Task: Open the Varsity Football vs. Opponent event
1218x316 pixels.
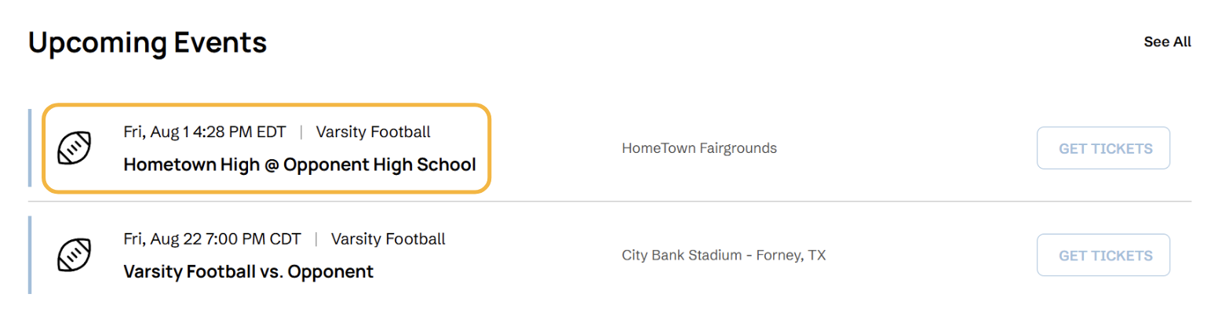Action: point(248,272)
